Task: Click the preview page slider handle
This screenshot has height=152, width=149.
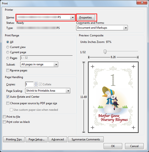Action: tap(105, 52)
